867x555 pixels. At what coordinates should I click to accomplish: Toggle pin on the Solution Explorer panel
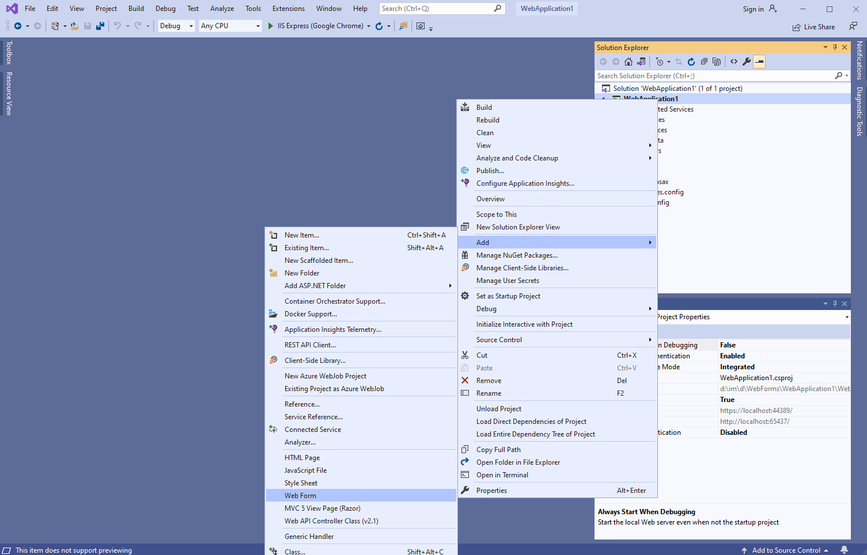pos(835,47)
